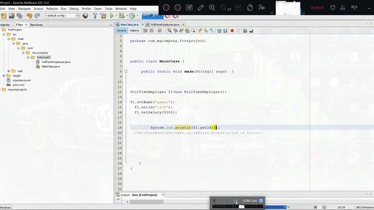Select the History view button
The height and width of the screenshot is (210, 374).
pyautogui.click(x=134, y=30)
